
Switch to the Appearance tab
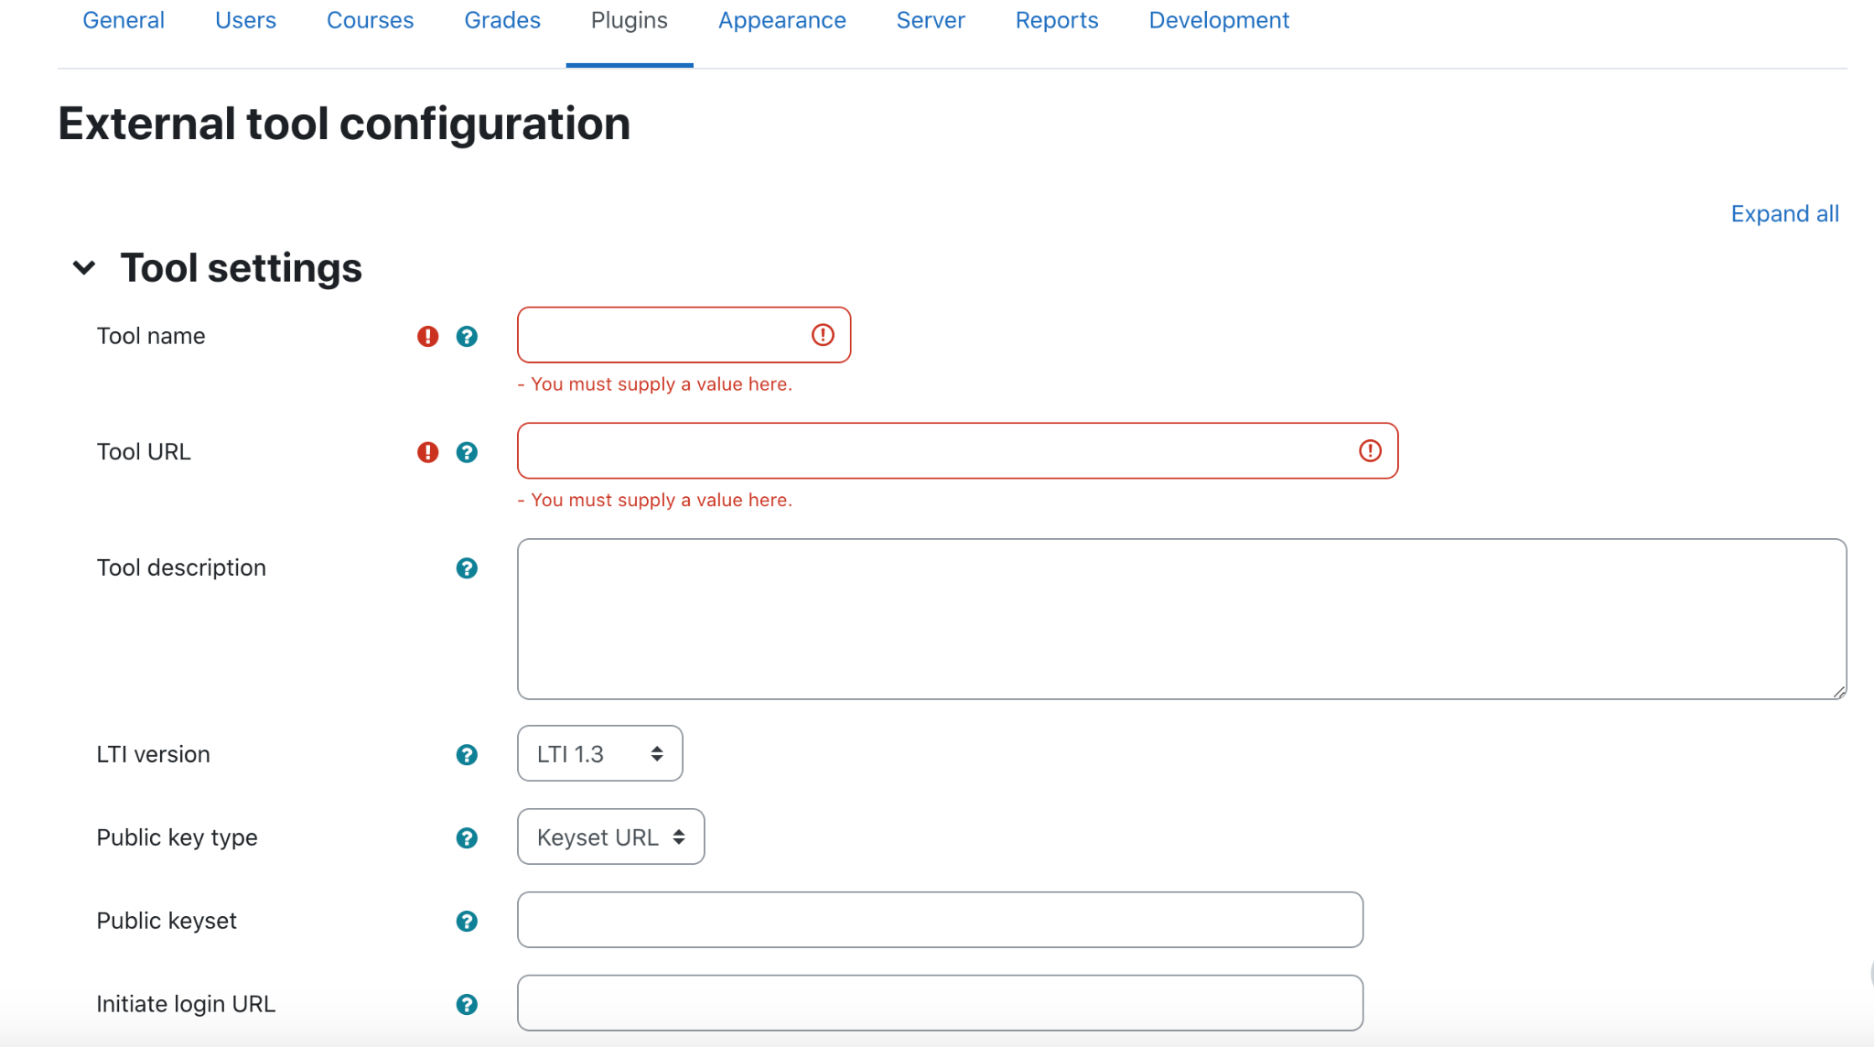click(781, 20)
